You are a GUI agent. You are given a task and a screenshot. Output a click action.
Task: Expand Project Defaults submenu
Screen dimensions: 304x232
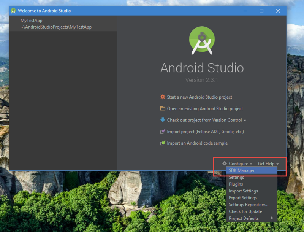252,218
